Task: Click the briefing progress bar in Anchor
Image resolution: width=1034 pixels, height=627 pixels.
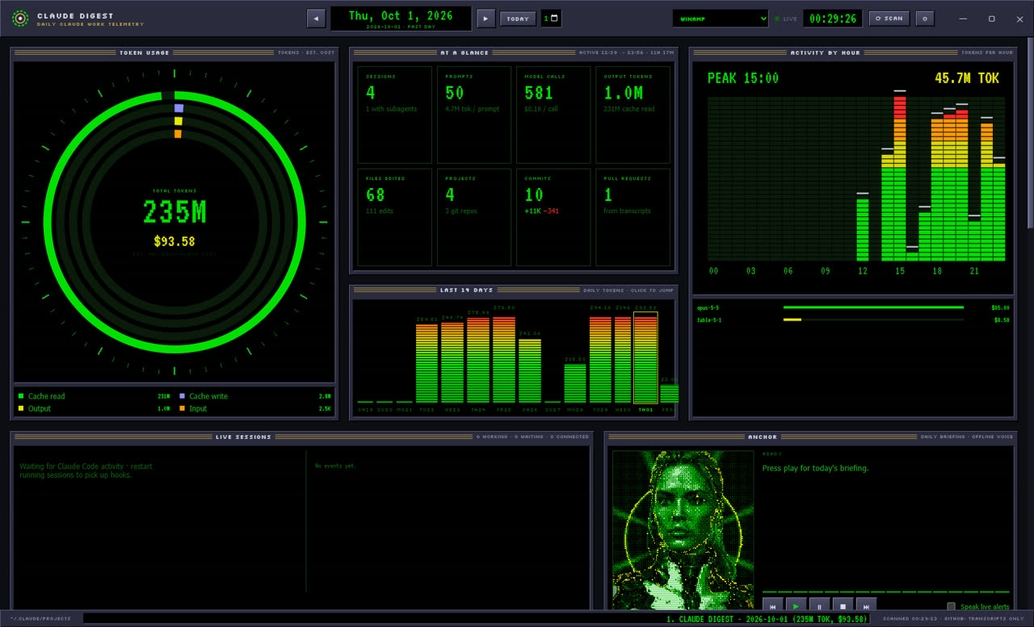Action: (x=885, y=591)
